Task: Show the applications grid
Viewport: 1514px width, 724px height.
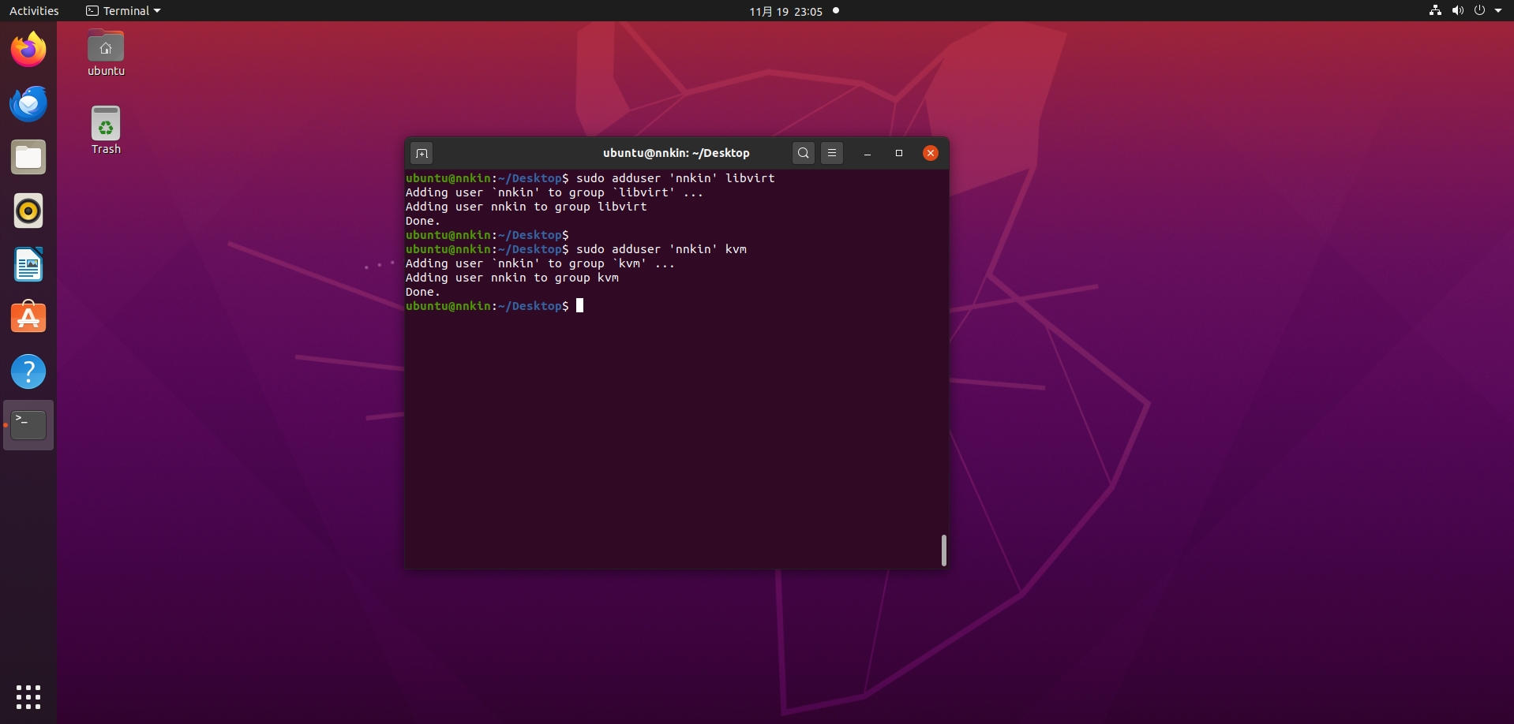Action: [x=28, y=697]
